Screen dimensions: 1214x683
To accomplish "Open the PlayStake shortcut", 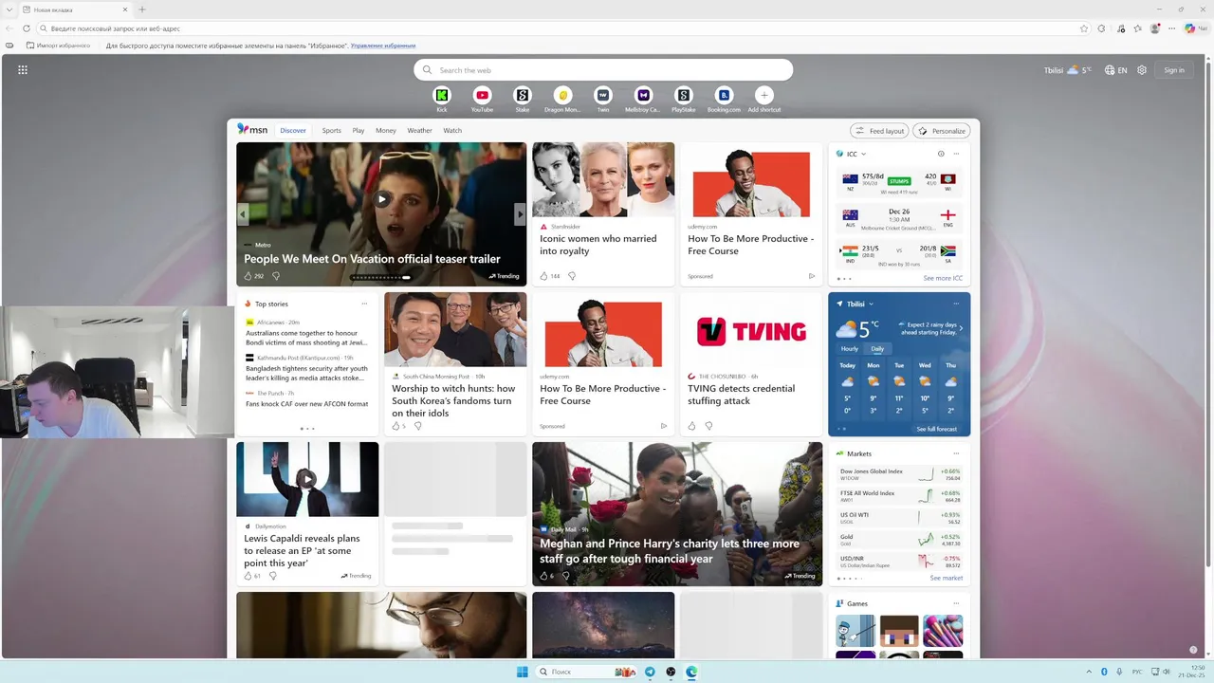I will 683,95.
